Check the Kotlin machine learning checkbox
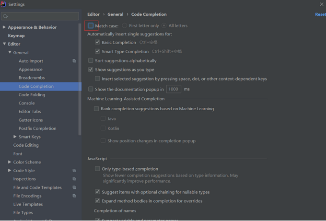This screenshot has width=326, height=221. pos(103,128)
